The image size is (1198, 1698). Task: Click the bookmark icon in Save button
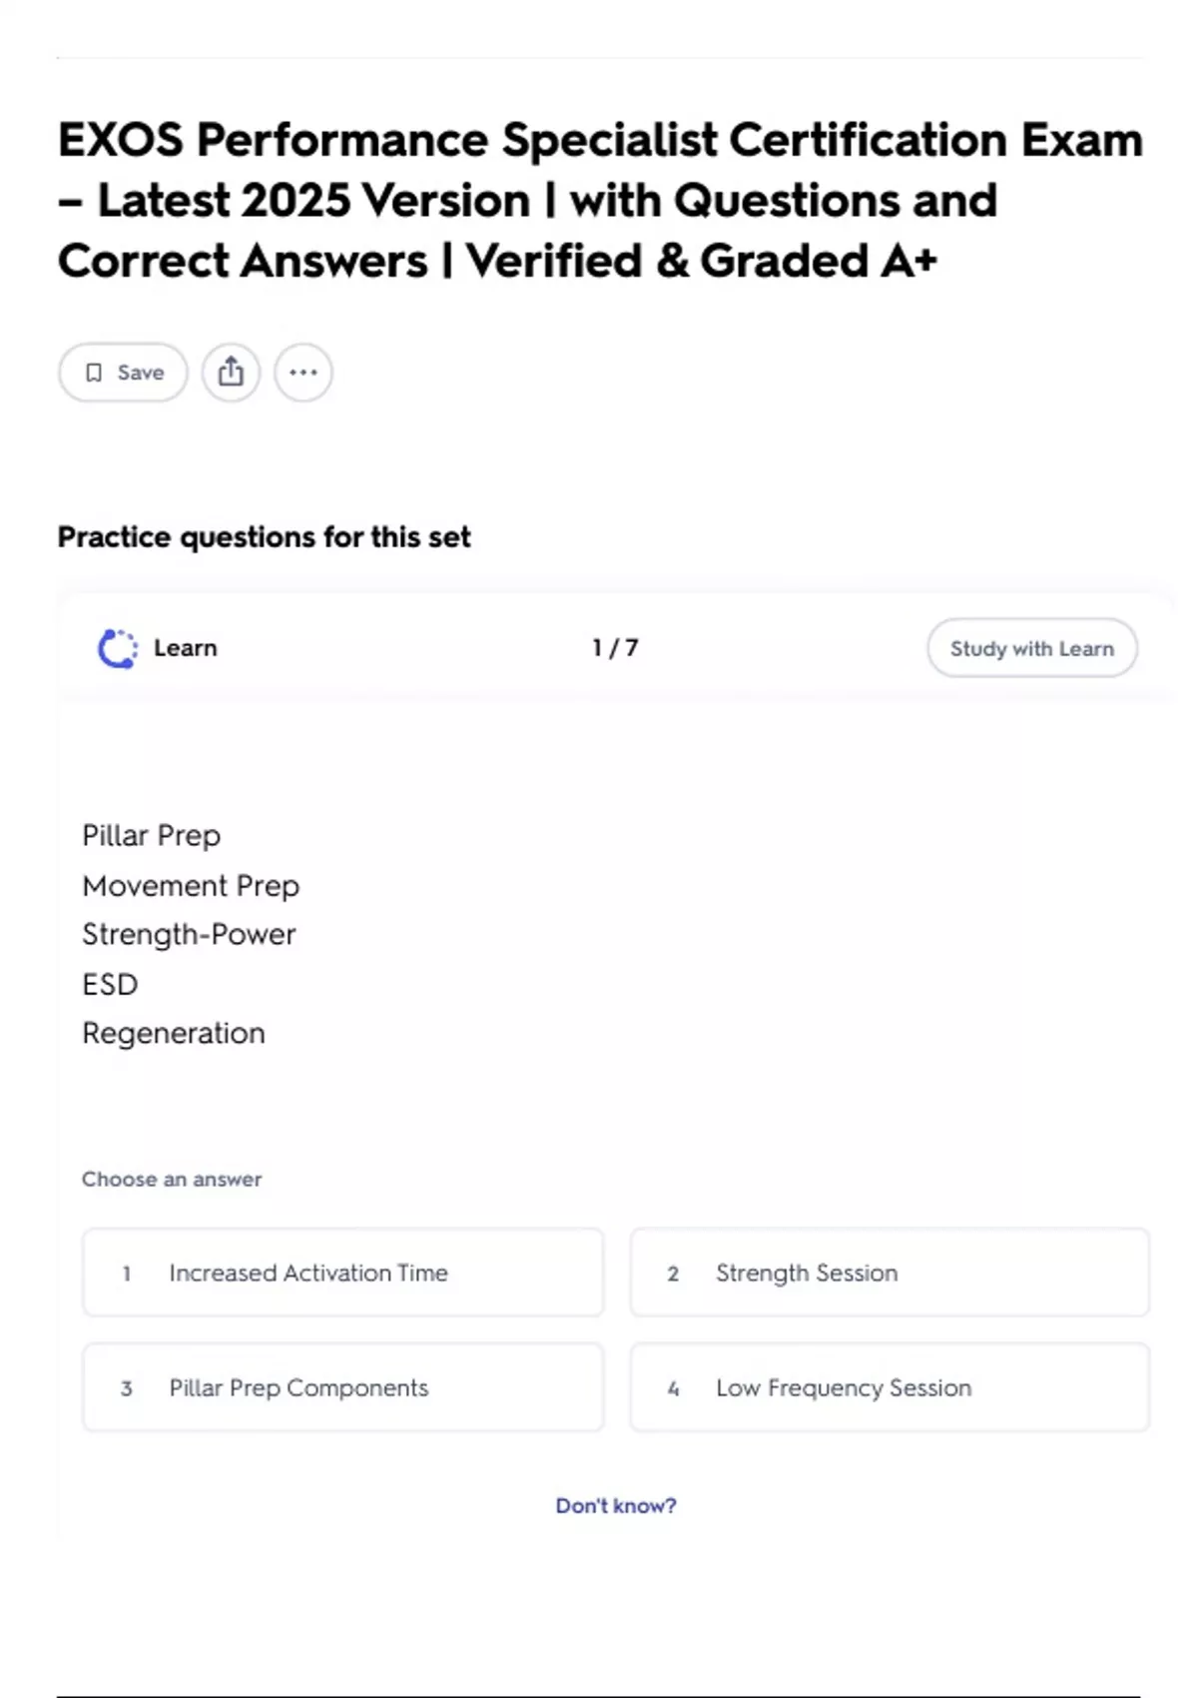[x=94, y=373]
